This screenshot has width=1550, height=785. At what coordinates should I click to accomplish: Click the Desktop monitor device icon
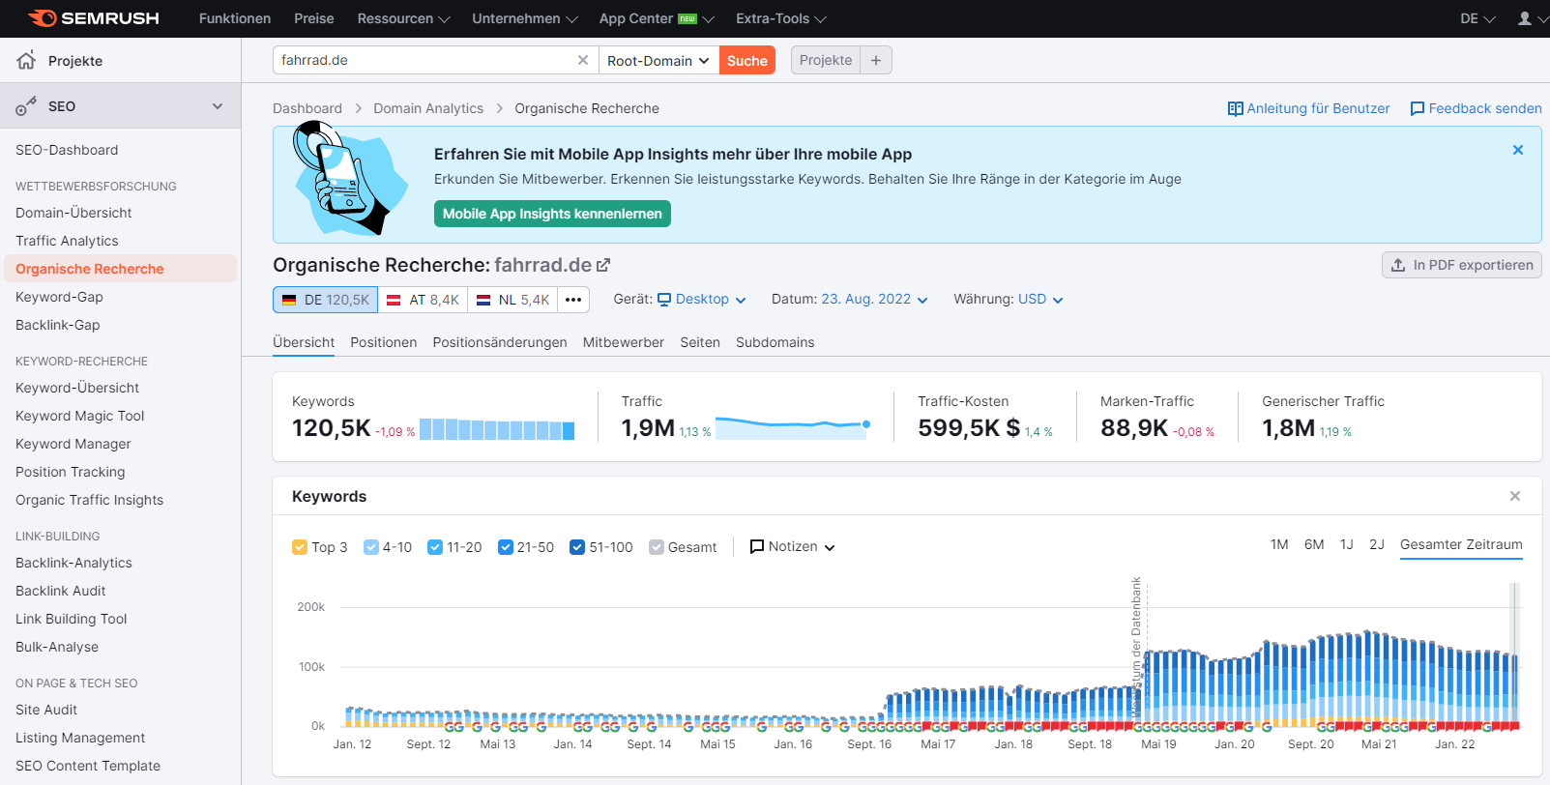tap(664, 300)
